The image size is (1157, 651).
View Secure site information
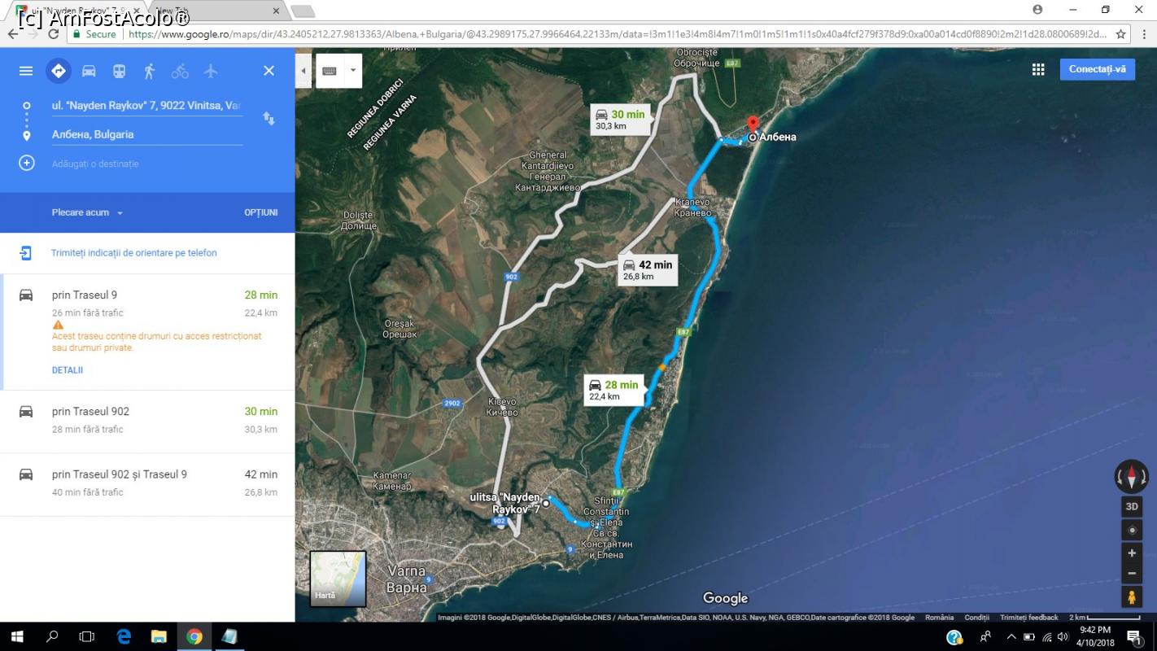tap(95, 34)
